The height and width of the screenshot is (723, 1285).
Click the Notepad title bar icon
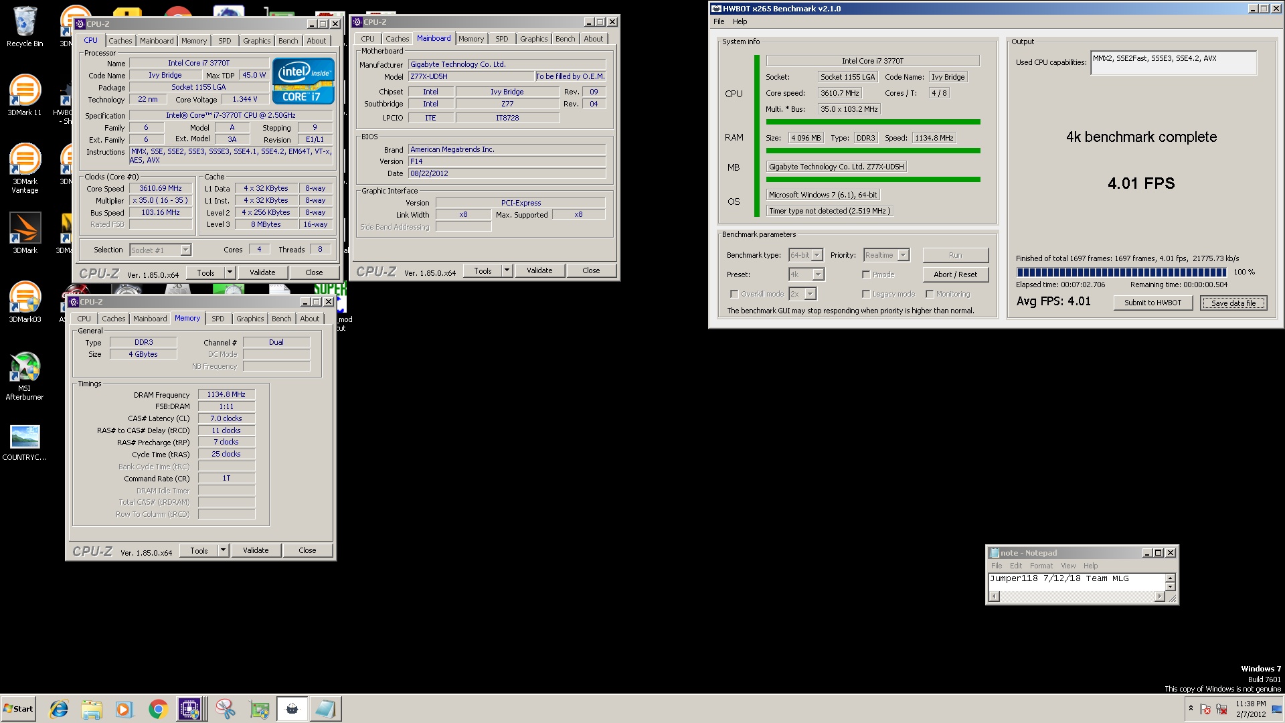click(995, 553)
